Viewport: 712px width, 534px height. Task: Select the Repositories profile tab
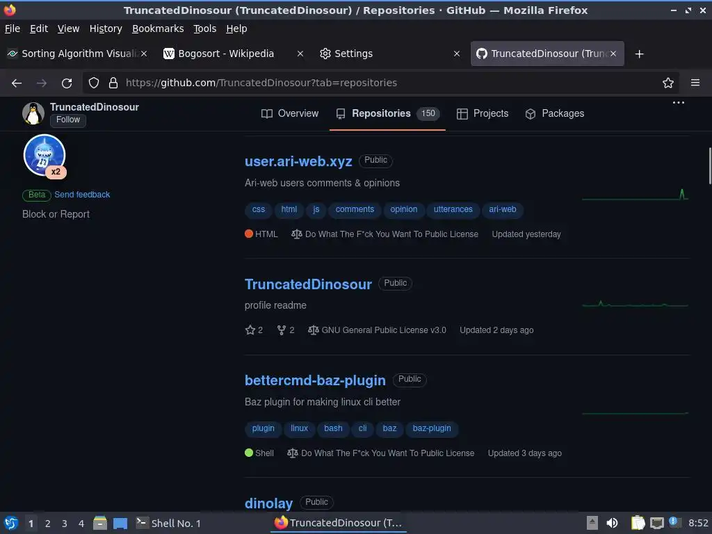387,113
